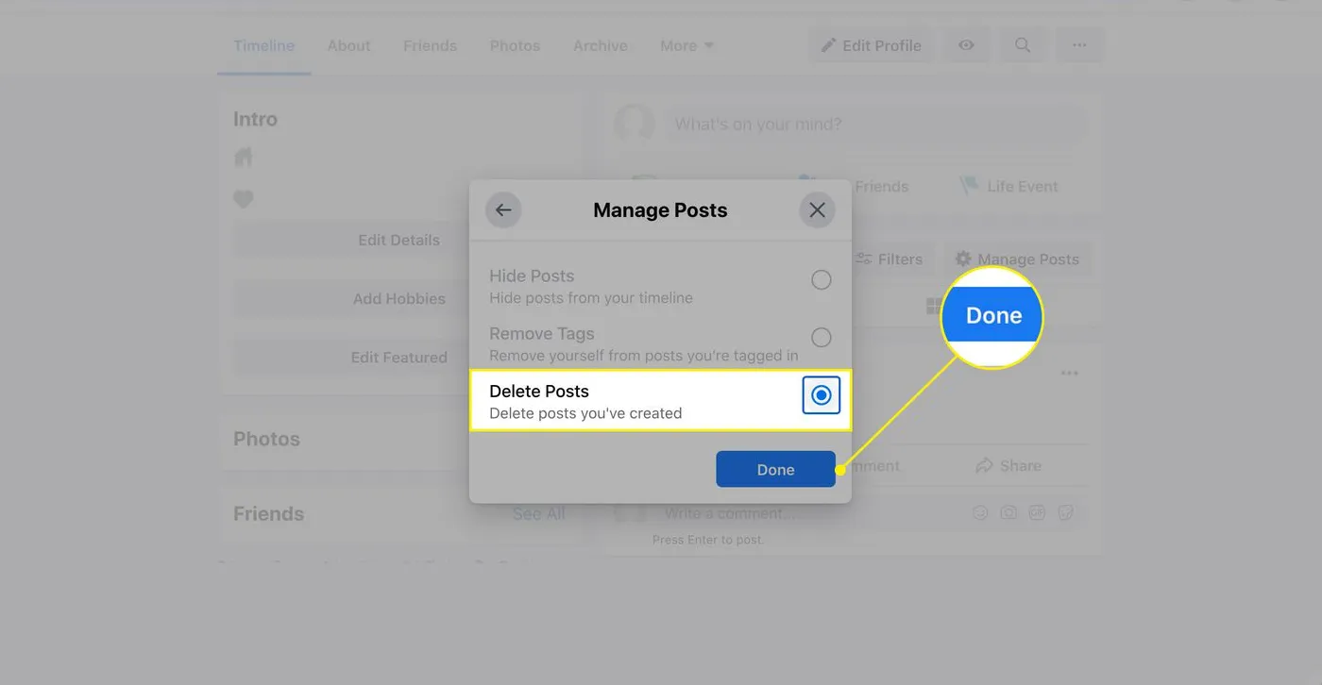1322x685 pixels.
Task: Click the camera icon in comment box
Action: coord(1008,513)
